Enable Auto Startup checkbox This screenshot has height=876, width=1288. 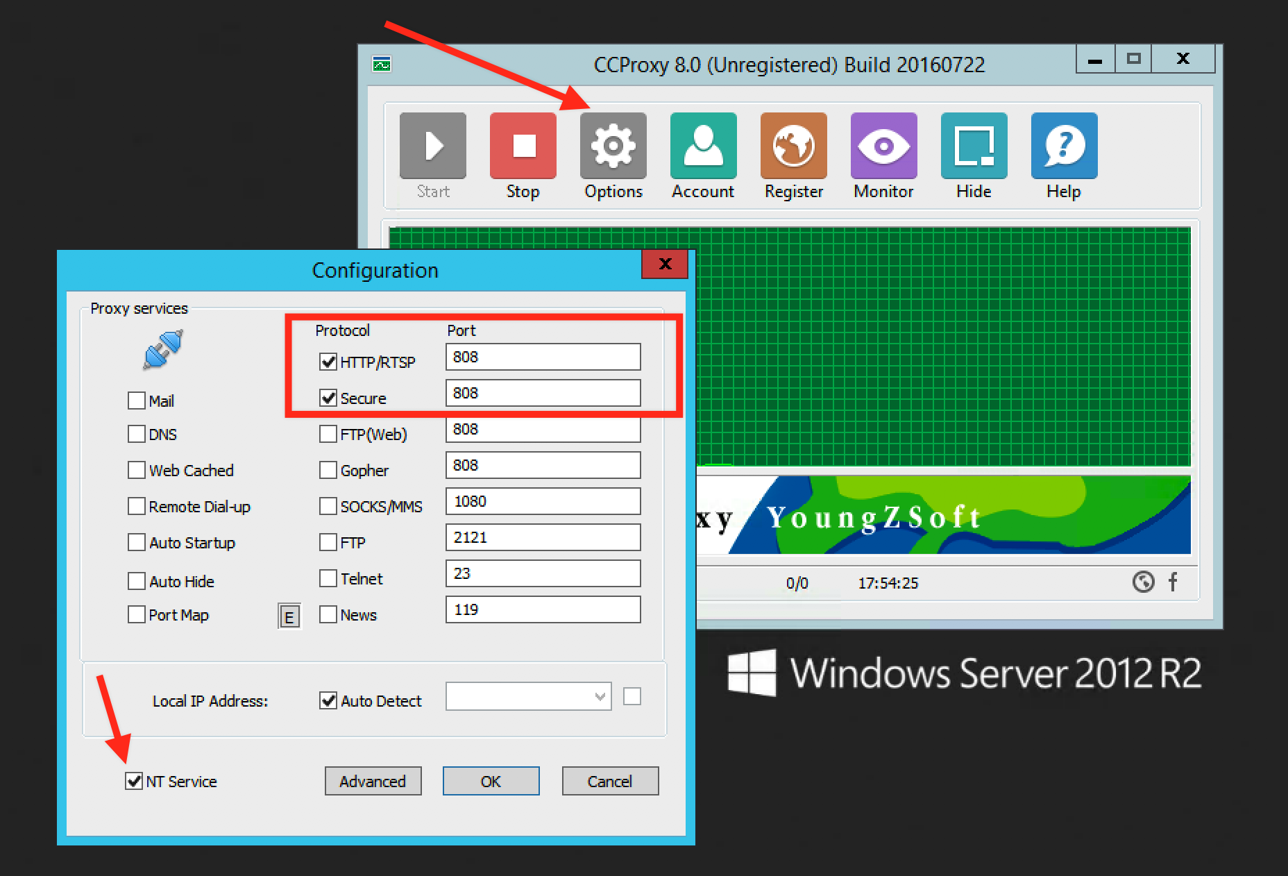click(136, 542)
